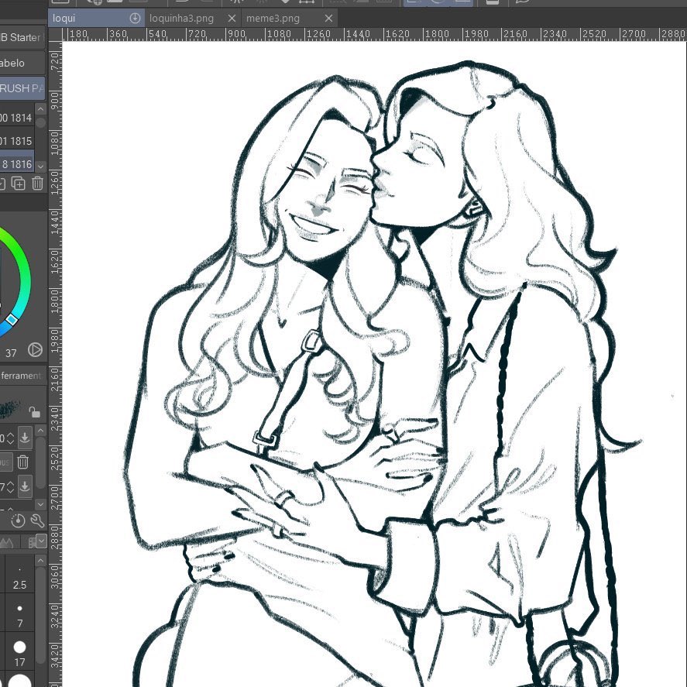Viewport: 687px width, 687px height.
Task: Switch to the loqui canvas tab
Action: coord(96,19)
